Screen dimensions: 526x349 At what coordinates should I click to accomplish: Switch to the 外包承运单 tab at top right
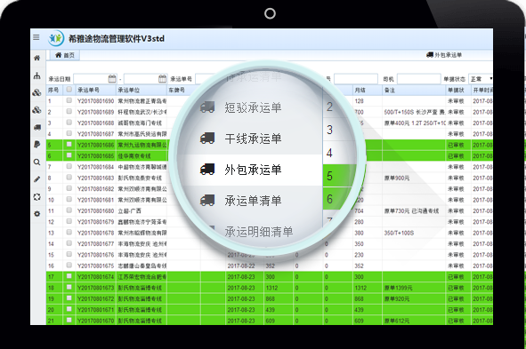pos(444,55)
